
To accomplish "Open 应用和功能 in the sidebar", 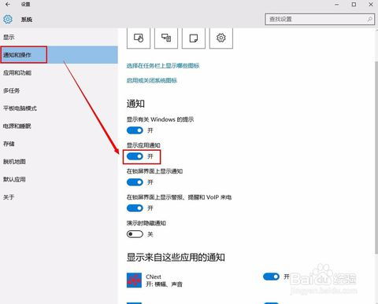I will coord(59,72).
